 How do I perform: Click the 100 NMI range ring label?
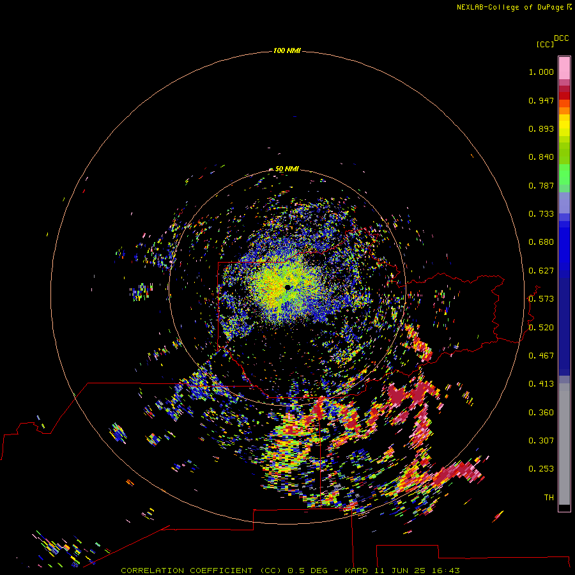tap(287, 50)
